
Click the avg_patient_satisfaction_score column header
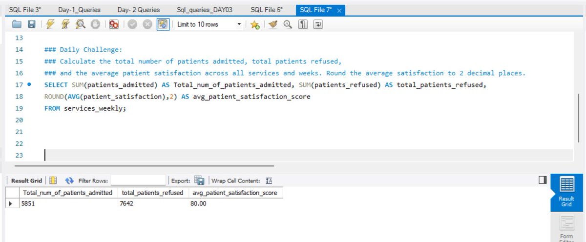[x=236, y=193]
